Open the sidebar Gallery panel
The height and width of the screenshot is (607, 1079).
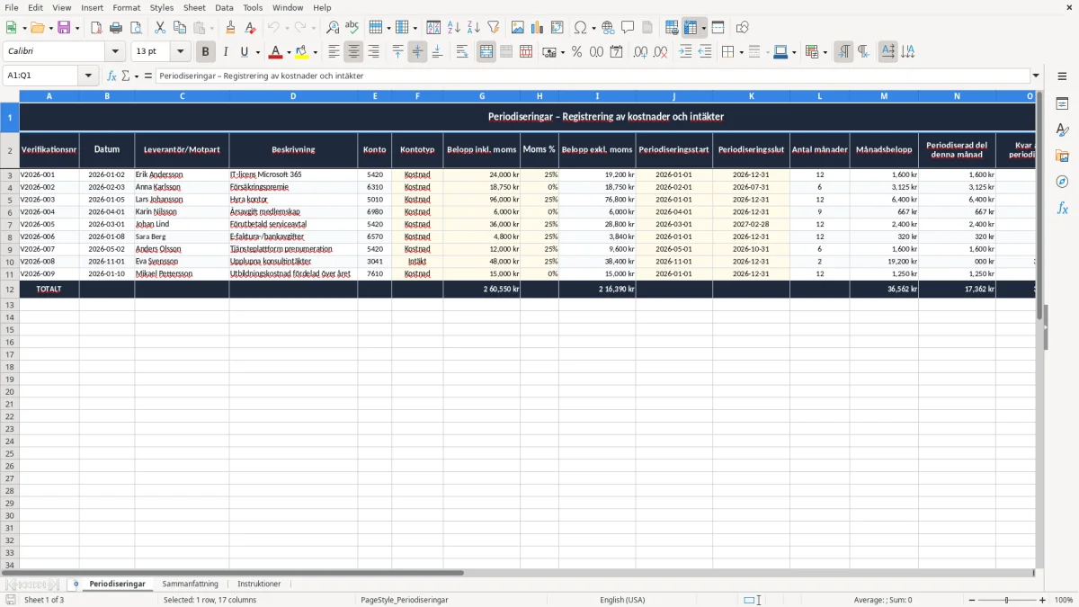[1062, 156]
